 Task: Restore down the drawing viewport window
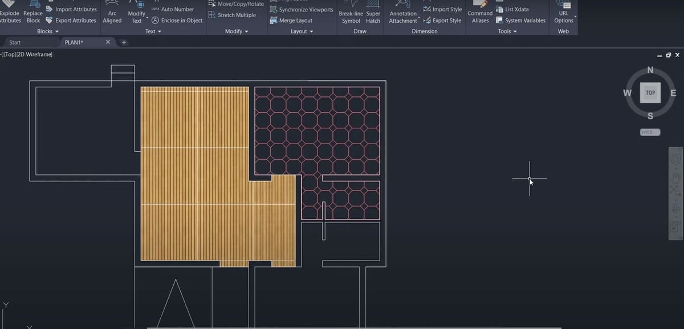pyautogui.click(x=668, y=55)
